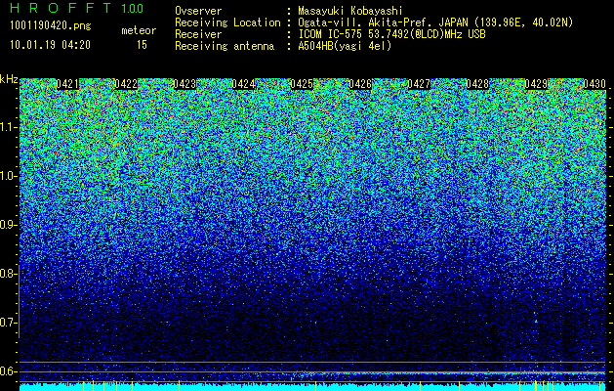Click the 0425 time marker
Image resolution: width=614 pixels, height=391 pixels.
point(302,84)
